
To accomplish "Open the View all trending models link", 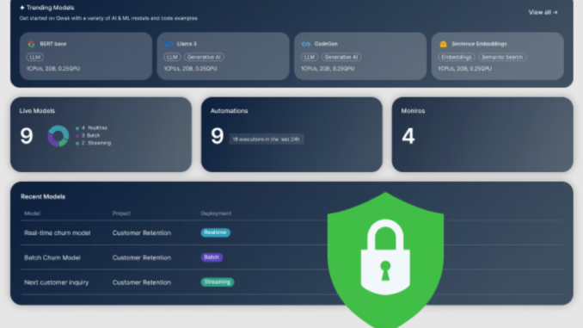I will point(543,12).
